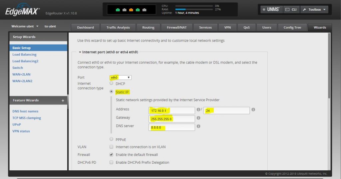The image size is (341, 179).
Task: Click the DNS server field with 8.8.8.8
Action: 171,127
